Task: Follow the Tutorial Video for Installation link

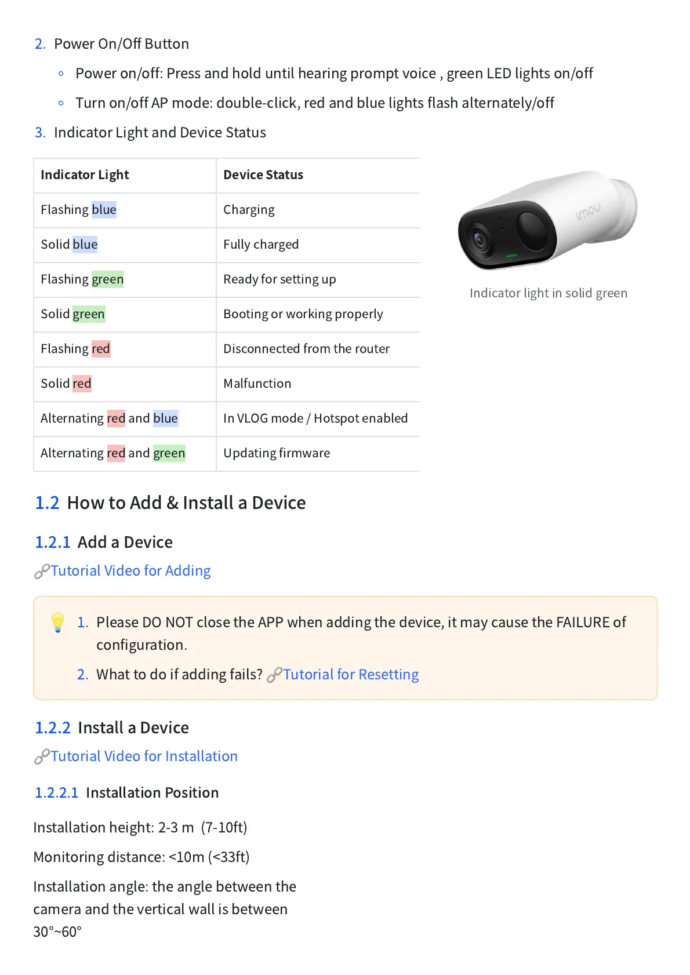Action: 144,756
